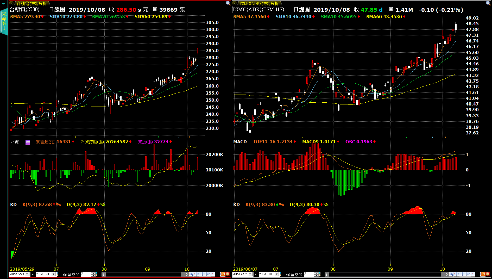Screen dimensions: 492x279
Task: Adjust the right chart 保留空間 spinner arrows
Action: [x=317, y=274]
